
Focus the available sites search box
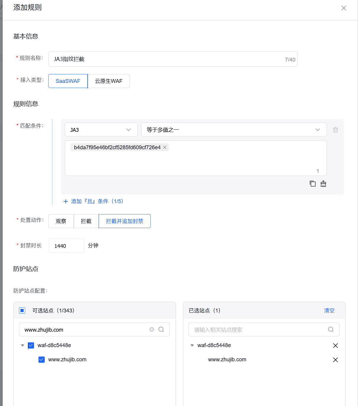coord(94,330)
